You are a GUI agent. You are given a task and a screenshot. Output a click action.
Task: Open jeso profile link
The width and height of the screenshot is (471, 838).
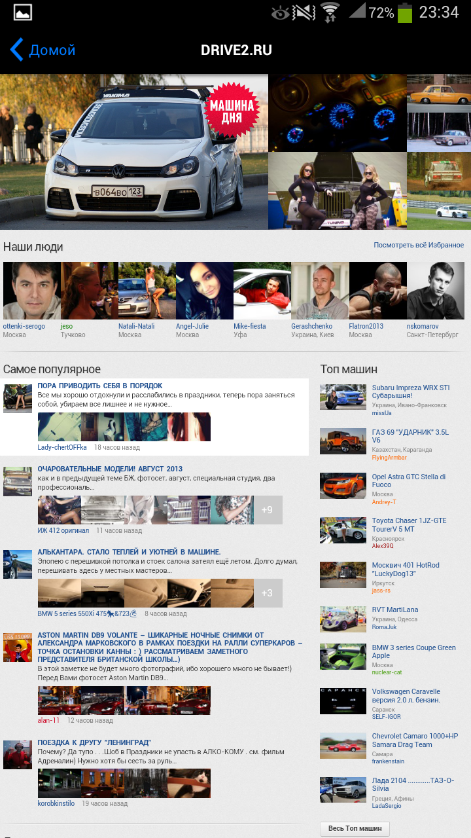67,326
